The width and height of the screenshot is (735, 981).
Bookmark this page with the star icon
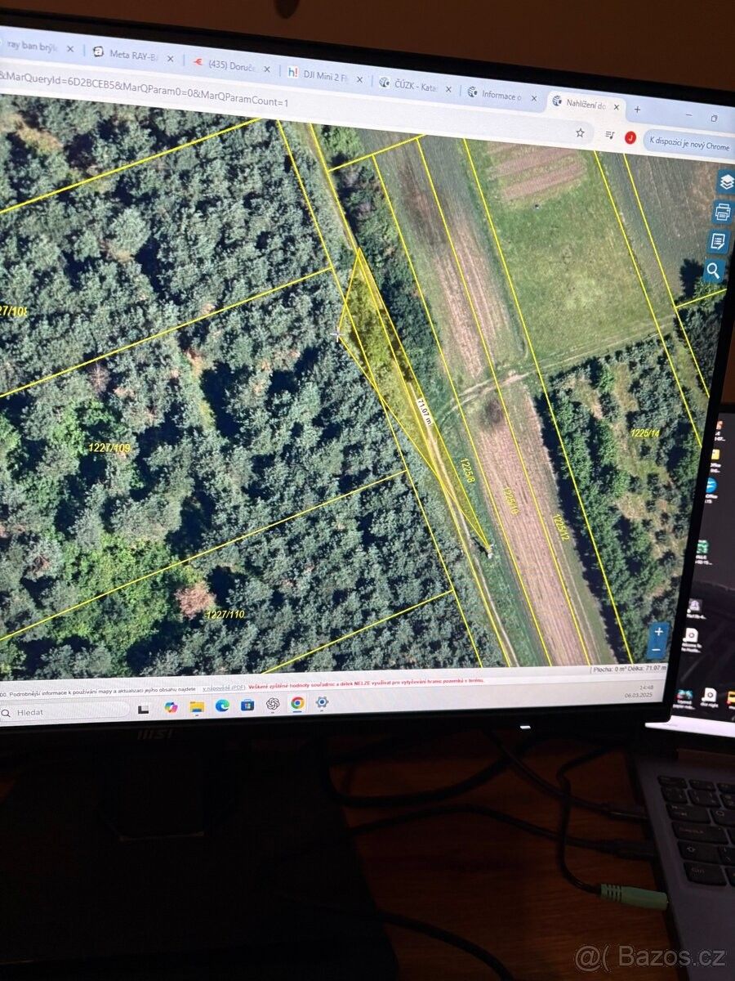[x=580, y=132]
